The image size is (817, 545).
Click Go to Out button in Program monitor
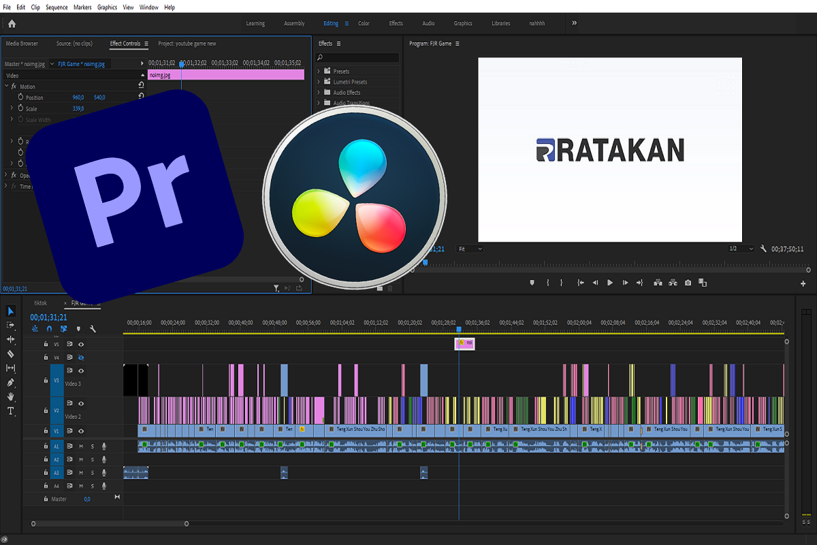(639, 283)
